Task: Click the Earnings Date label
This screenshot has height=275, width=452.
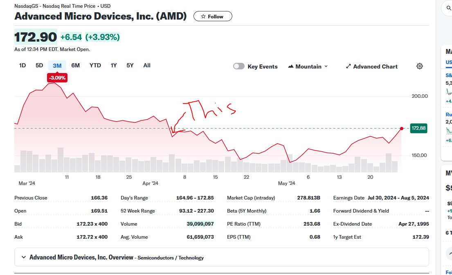Action: [x=349, y=197]
